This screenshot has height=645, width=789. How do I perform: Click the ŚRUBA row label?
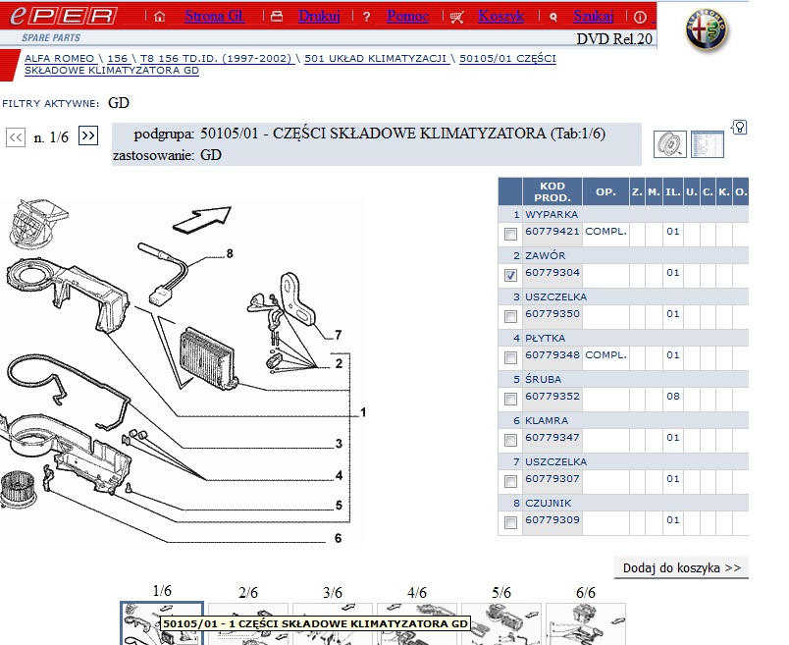(x=544, y=379)
